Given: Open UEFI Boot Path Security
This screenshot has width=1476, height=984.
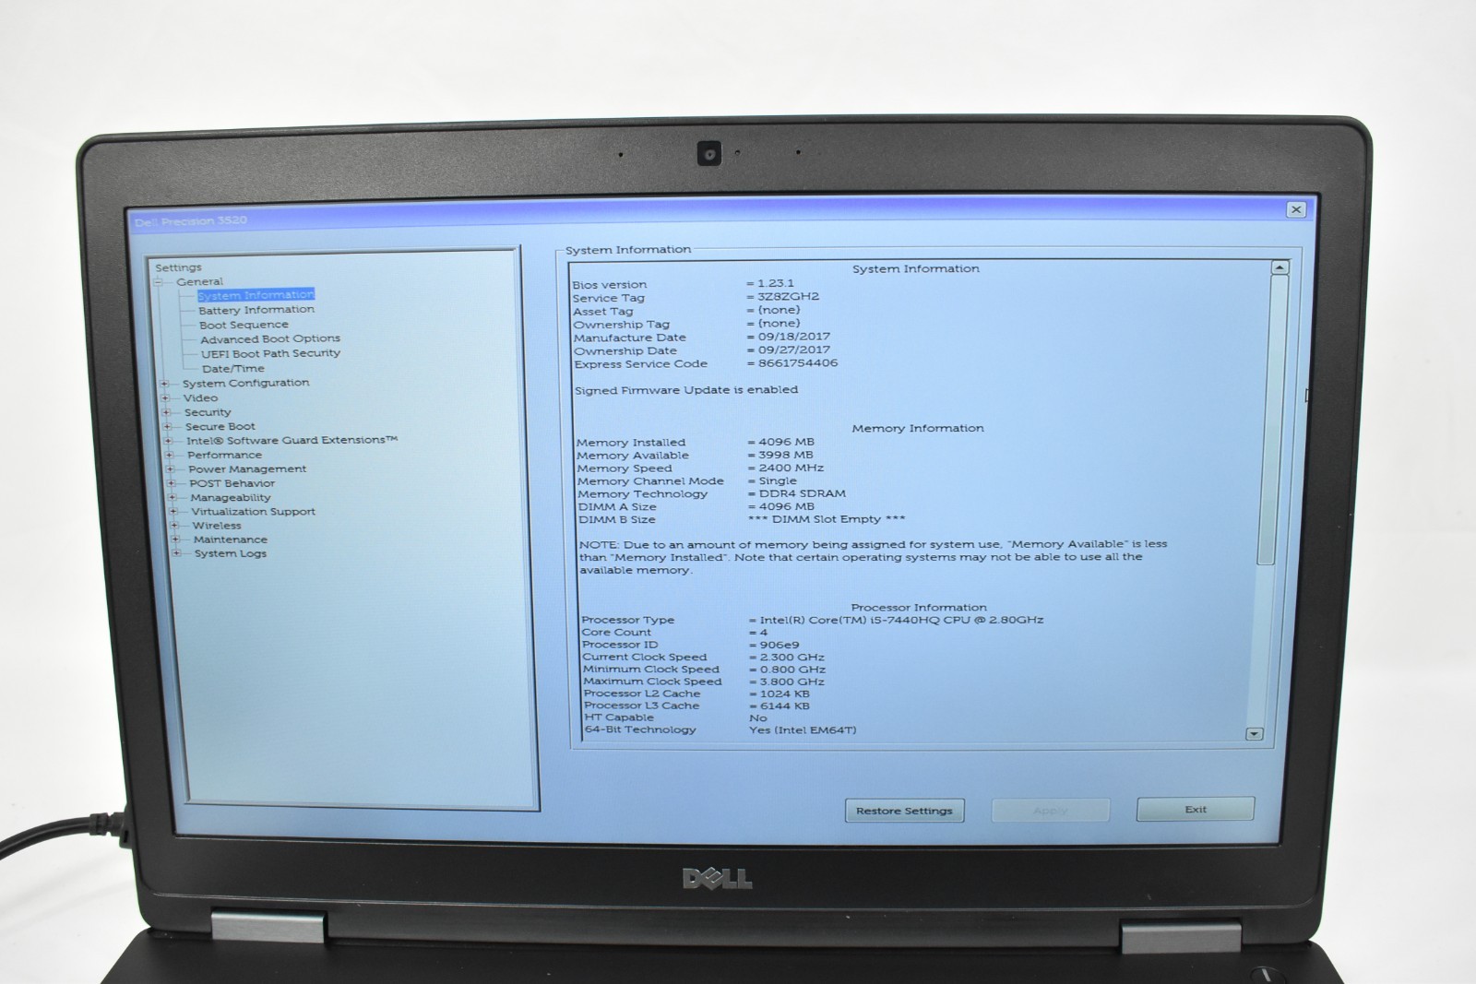Looking at the screenshot, I should tap(271, 353).
